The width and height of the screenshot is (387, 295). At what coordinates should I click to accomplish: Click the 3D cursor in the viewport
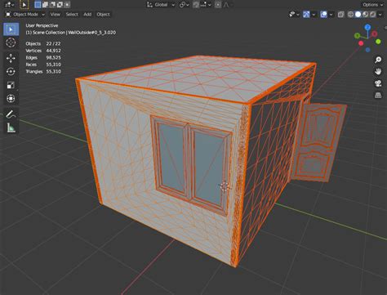(x=225, y=186)
